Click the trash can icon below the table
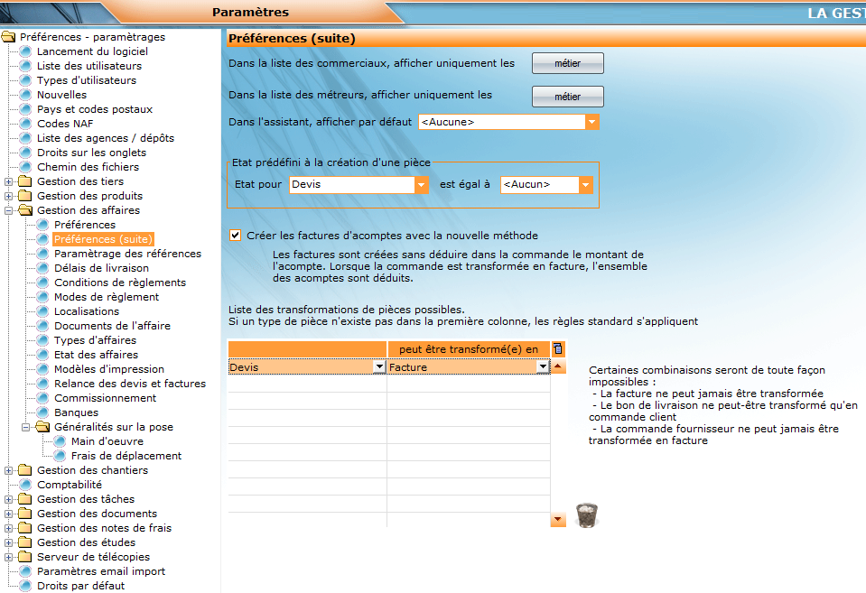 point(587,515)
